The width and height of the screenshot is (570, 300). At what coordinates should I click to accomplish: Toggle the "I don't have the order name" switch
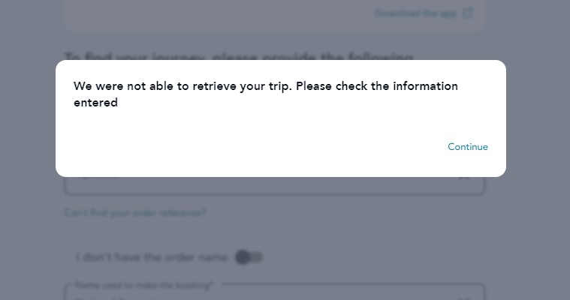pos(249,257)
